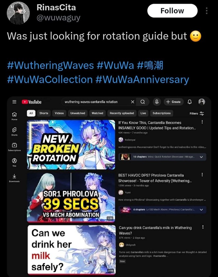
Task: Go to Downloads in sidebar
Action: pos(14,178)
